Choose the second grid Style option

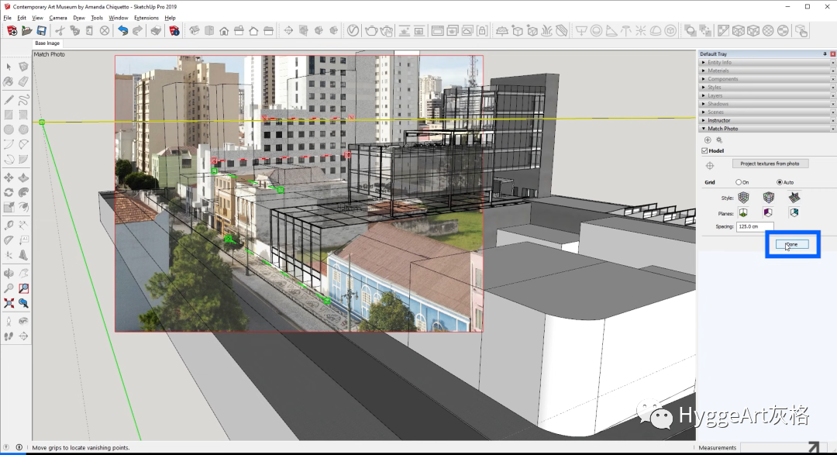768,198
